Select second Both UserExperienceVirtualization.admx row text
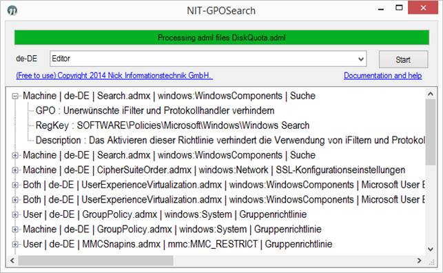Image resolution: width=443 pixels, height=273 pixels. click(x=224, y=199)
